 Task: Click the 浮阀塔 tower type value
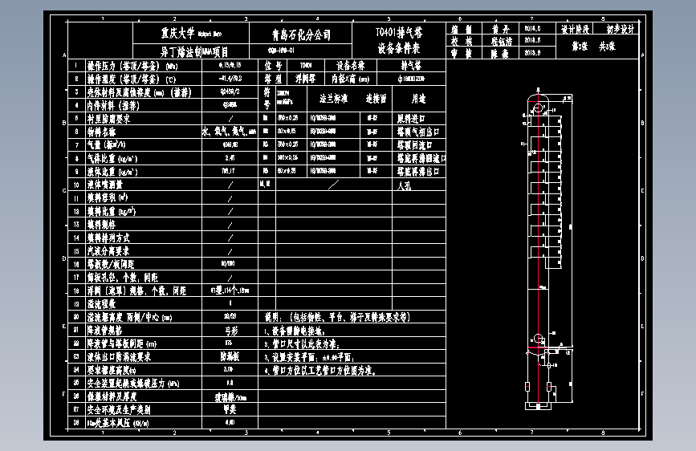click(305, 79)
